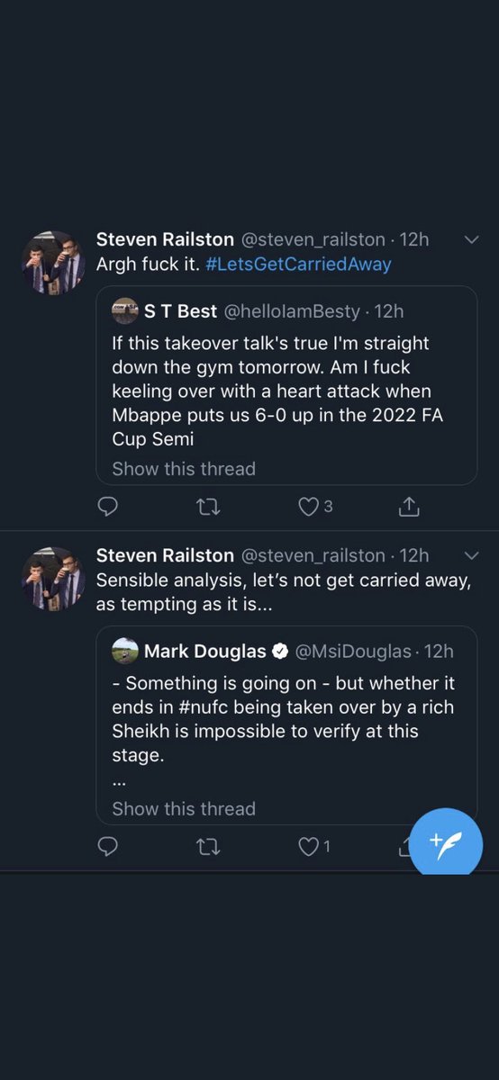Open the #LetsGetCarriedAway hashtag

(x=298, y=265)
